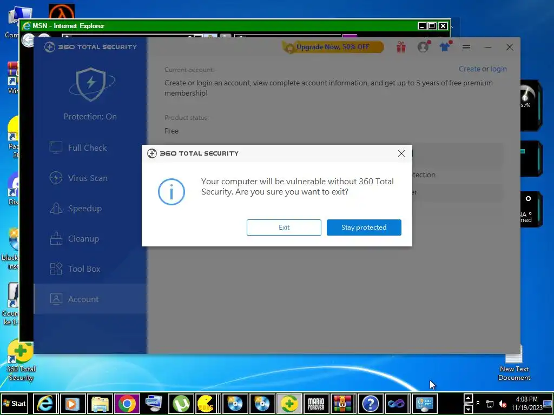Click the Protection shield icon
The image size is (554, 415).
(x=91, y=84)
